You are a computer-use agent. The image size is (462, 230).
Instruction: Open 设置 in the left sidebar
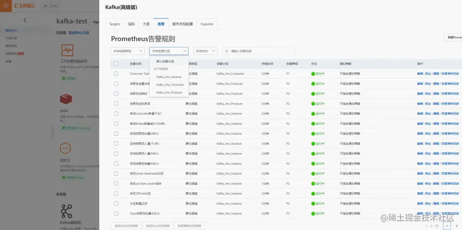pyautogui.click(x=8, y=61)
